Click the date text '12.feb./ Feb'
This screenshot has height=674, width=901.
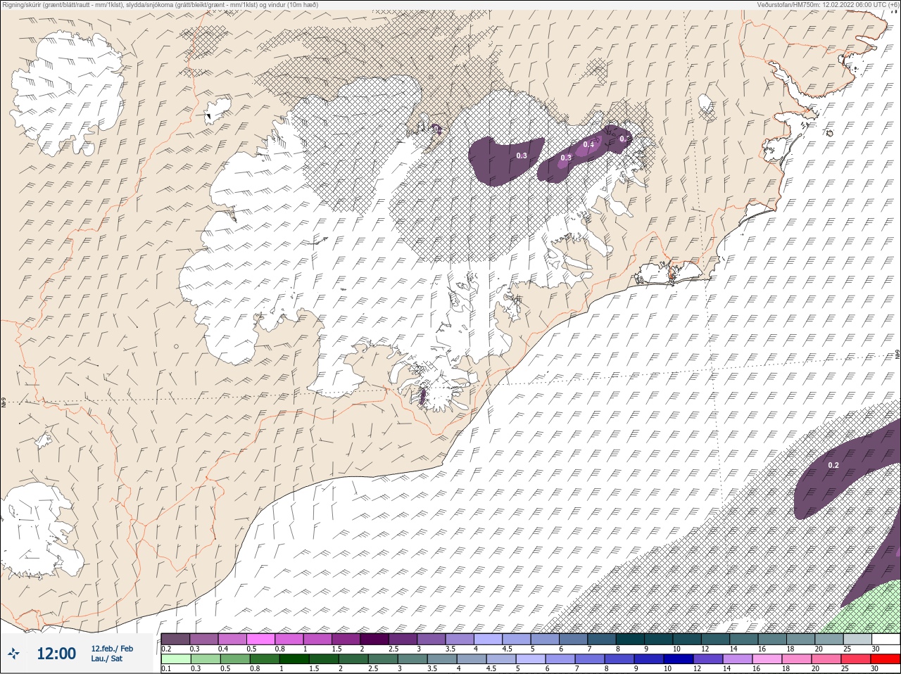pyautogui.click(x=112, y=649)
